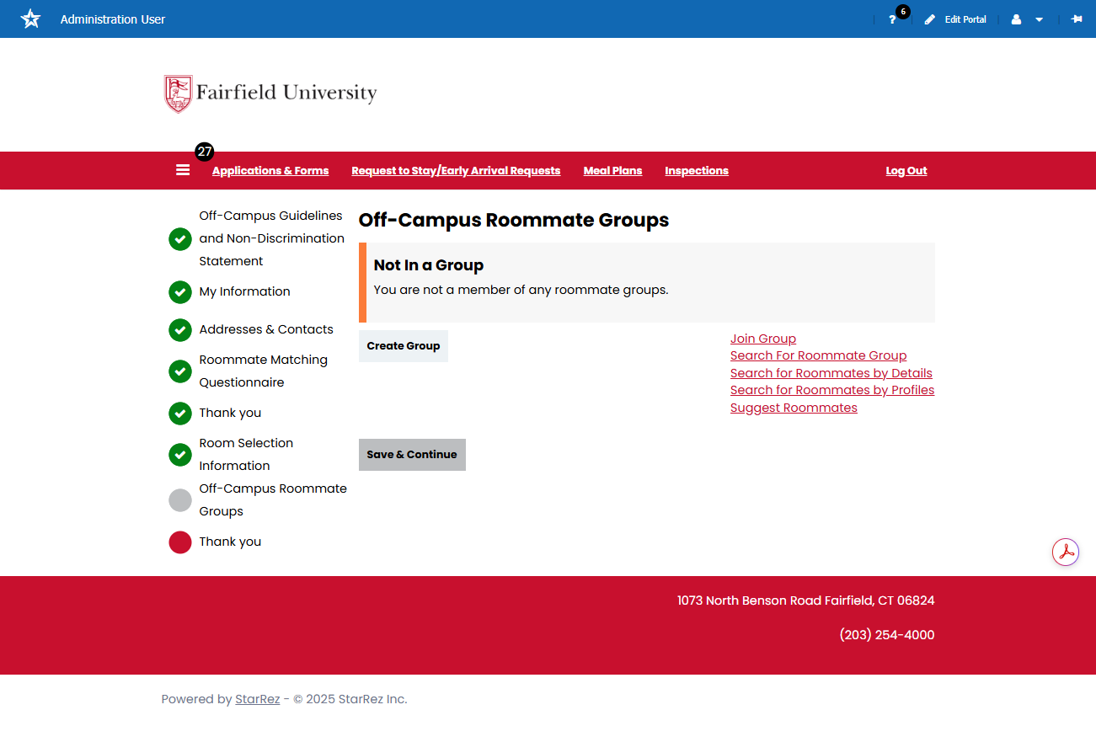The height and width of the screenshot is (742, 1096).
Task: Click the StarRez star logo icon
Action: tap(30, 19)
